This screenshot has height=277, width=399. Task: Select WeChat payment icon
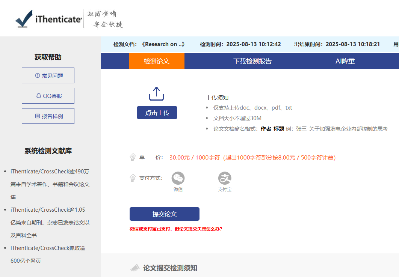178,178
